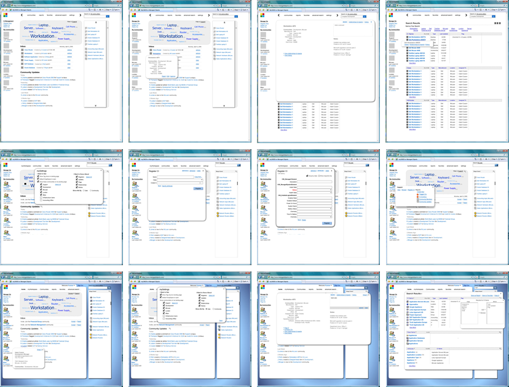Toggle Milan checkbox in blue mySettings mockup
The image size is (509, 387).
164,313
